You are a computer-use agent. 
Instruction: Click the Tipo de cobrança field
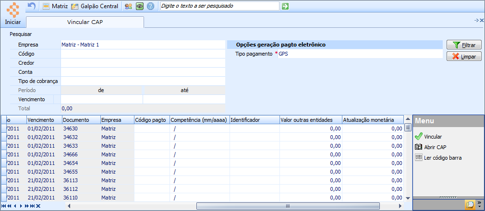[143, 81]
